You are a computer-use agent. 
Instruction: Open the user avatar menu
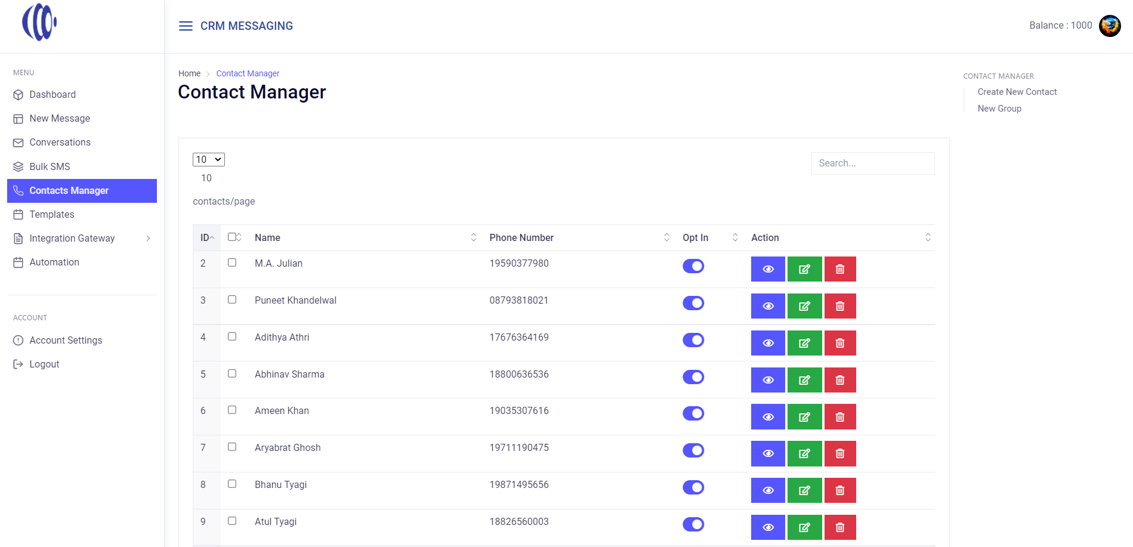[x=1110, y=26]
